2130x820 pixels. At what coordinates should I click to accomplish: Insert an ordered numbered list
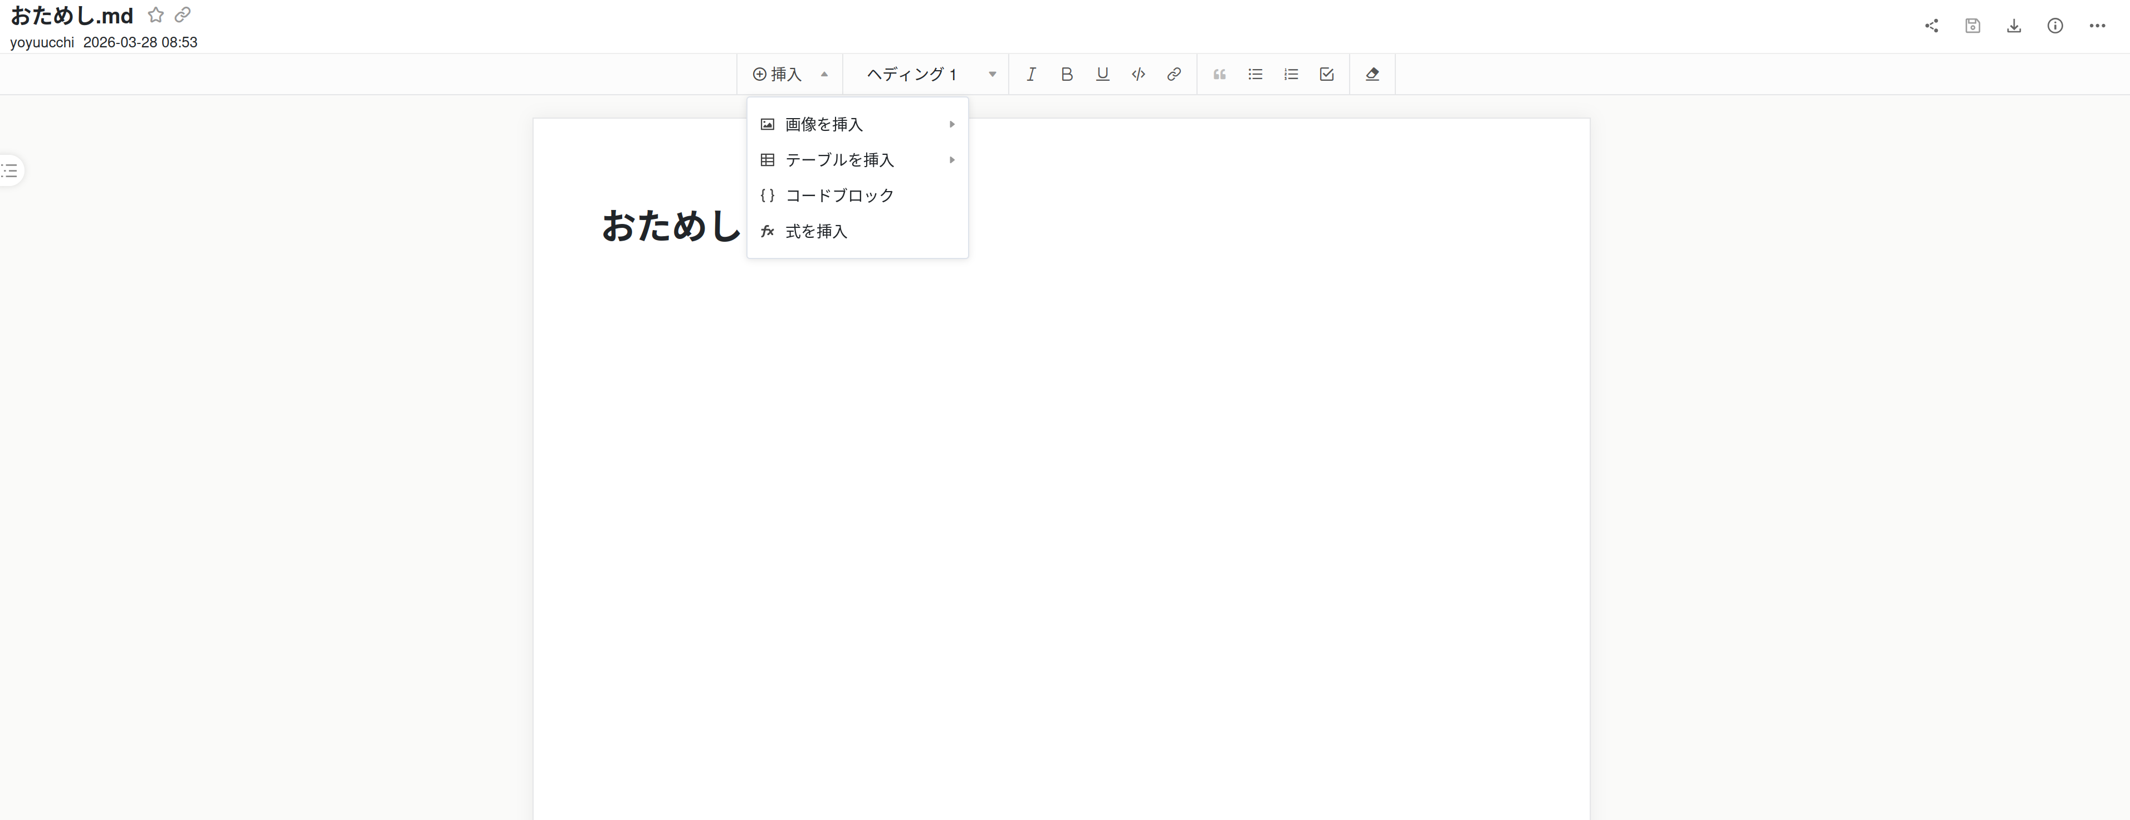point(1291,75)
